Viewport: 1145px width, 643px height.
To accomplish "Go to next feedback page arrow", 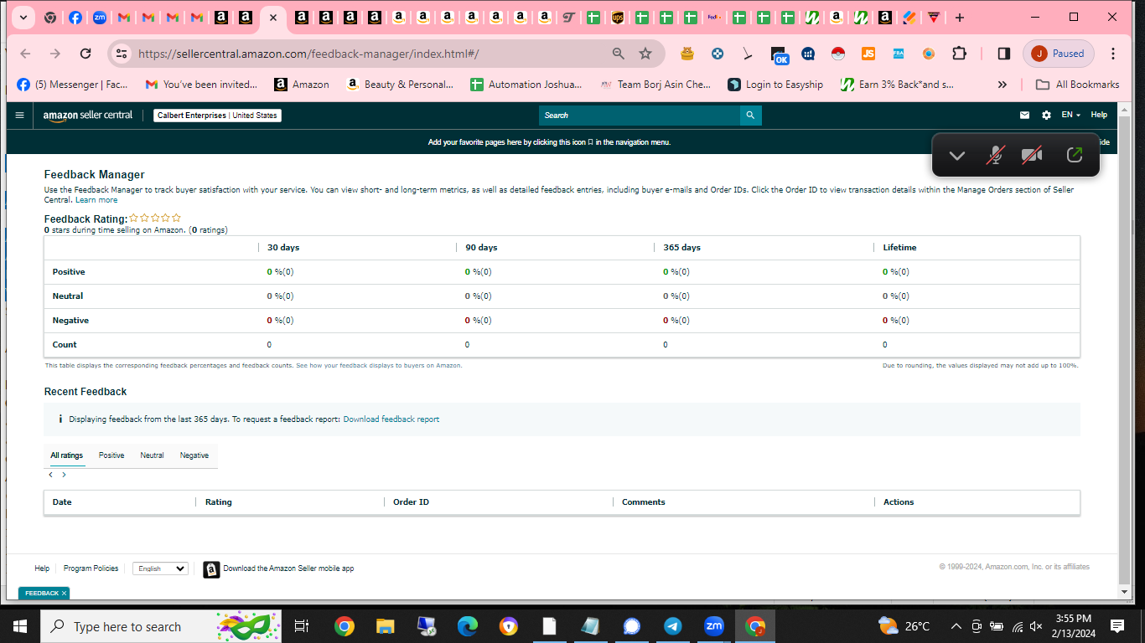I will (x=64, y=475).
